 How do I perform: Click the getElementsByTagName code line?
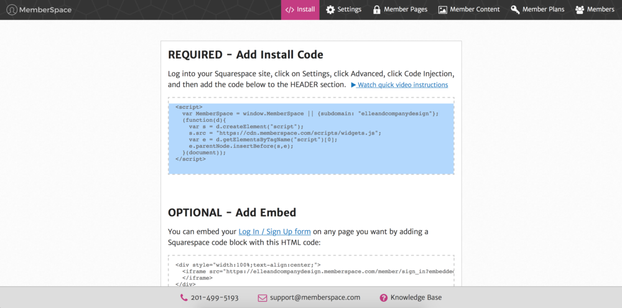(263, 140)
